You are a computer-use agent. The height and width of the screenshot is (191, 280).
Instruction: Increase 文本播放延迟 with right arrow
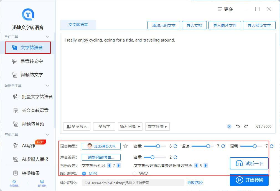[x=118, y=166]
